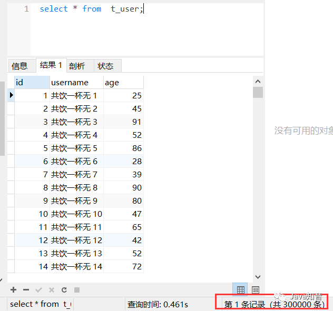
Task: Select age cell 72 in row 14
Action: point(124,266)
